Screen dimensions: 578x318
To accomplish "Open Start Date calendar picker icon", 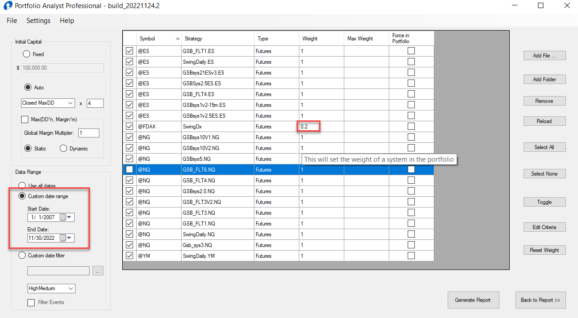I will point(63,217).
